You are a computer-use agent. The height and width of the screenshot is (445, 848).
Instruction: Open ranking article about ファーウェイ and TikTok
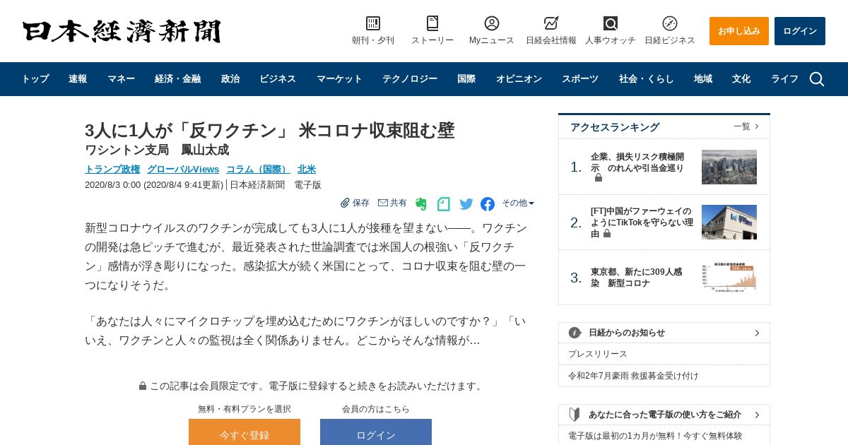[642, 222]
